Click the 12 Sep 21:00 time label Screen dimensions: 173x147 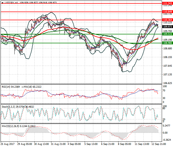click(x=159, y=144)
